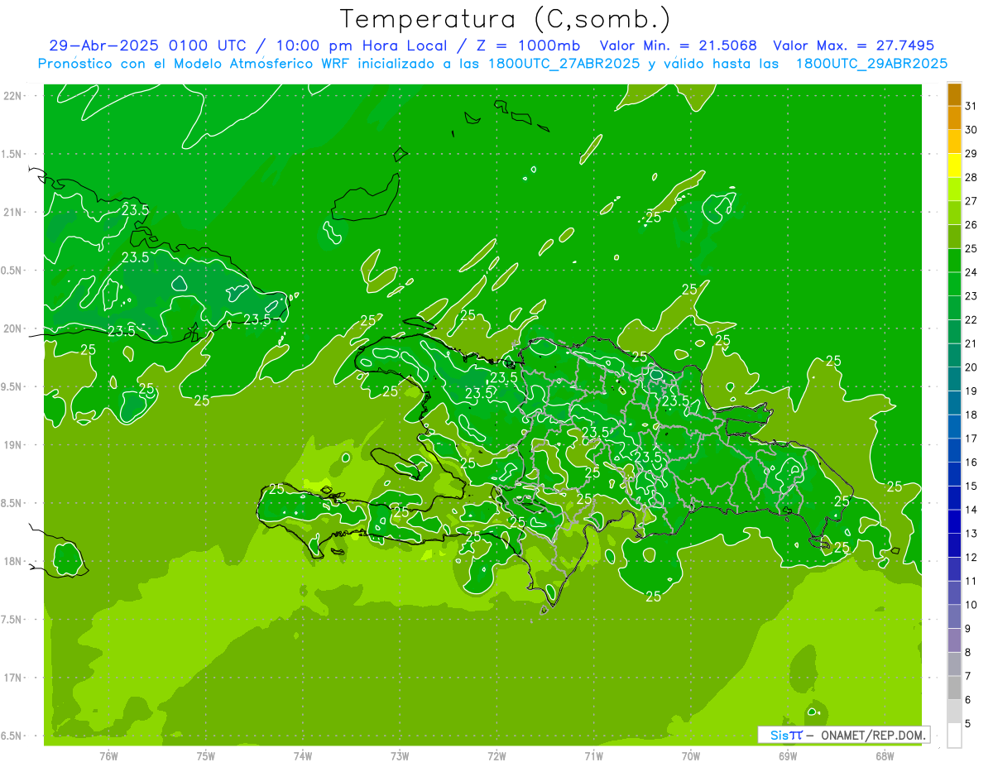This screenshot has height=767, width=993.
Task: Pick the gray segment between 6 and 7
Action: coord(954,688)
